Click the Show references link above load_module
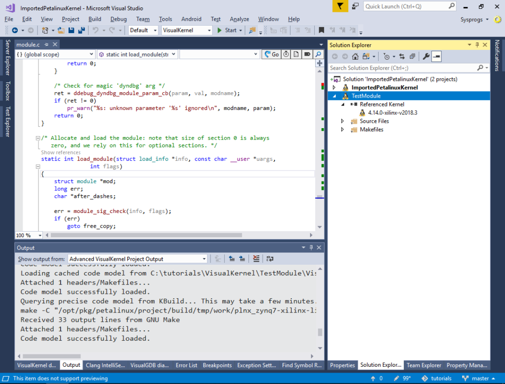The height and width of the screenshot is (384, 505). coord(61,153)
